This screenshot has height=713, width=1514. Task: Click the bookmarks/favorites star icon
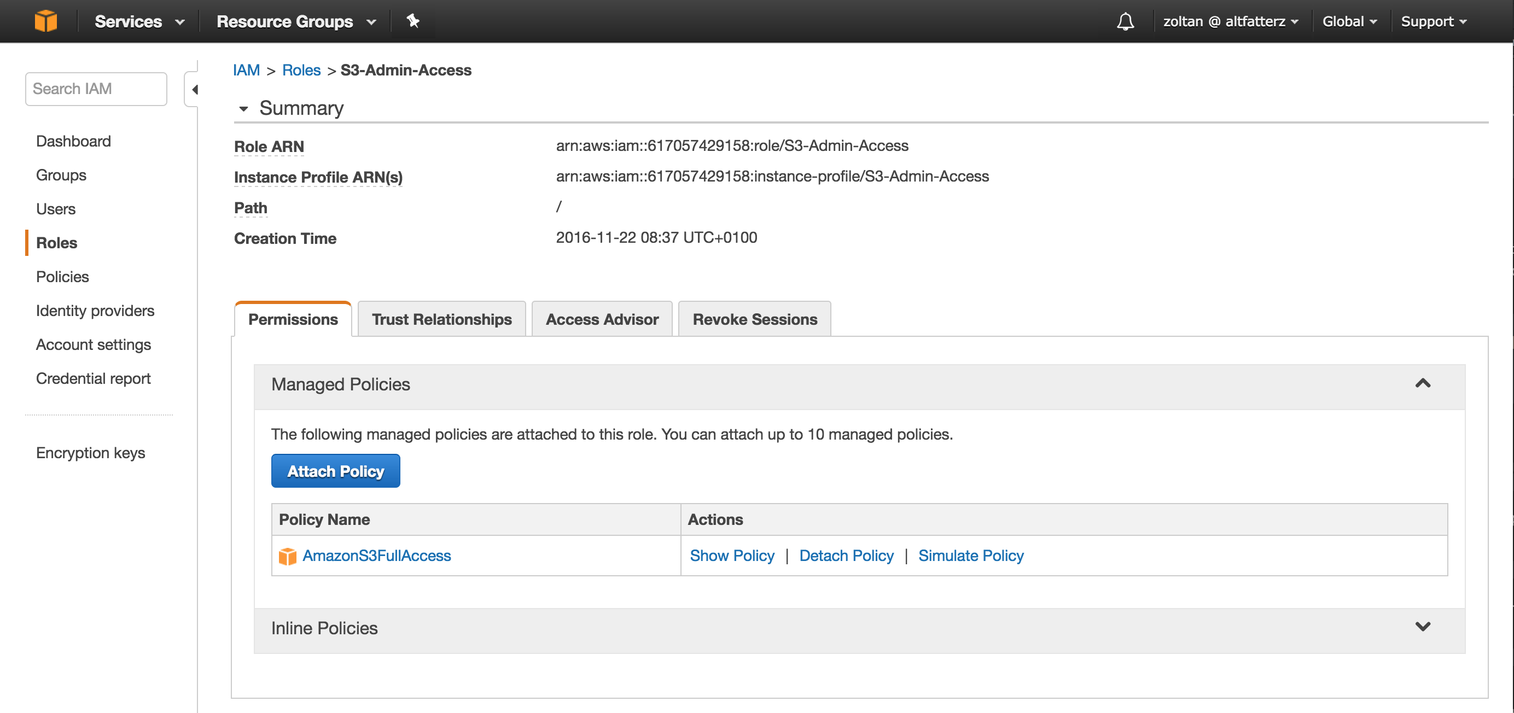pos(414,20)
